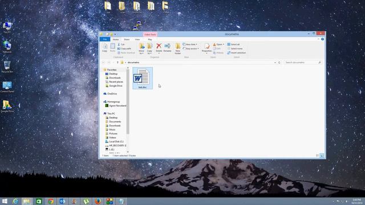Go back with the Back arrow
Image resolution: width=365 pixels, height=205 pixels.
pos(104,62)
